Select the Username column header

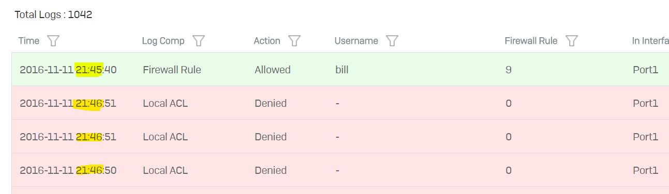356,41
